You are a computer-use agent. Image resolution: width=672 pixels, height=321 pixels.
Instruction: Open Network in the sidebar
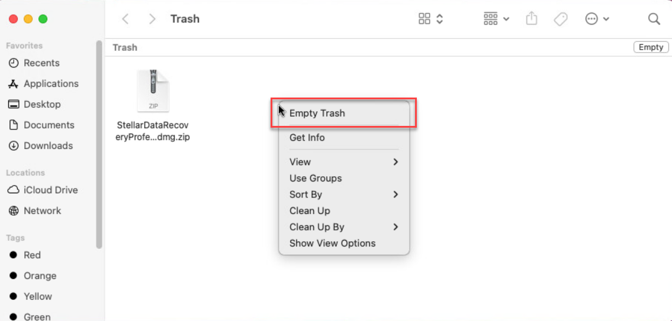click(x=43, y=211)
